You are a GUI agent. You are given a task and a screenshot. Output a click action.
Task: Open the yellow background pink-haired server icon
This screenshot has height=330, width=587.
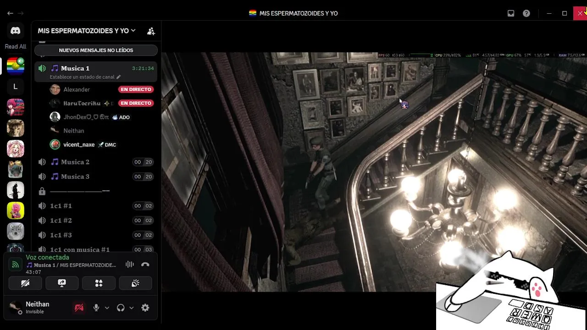coord(15,210)
